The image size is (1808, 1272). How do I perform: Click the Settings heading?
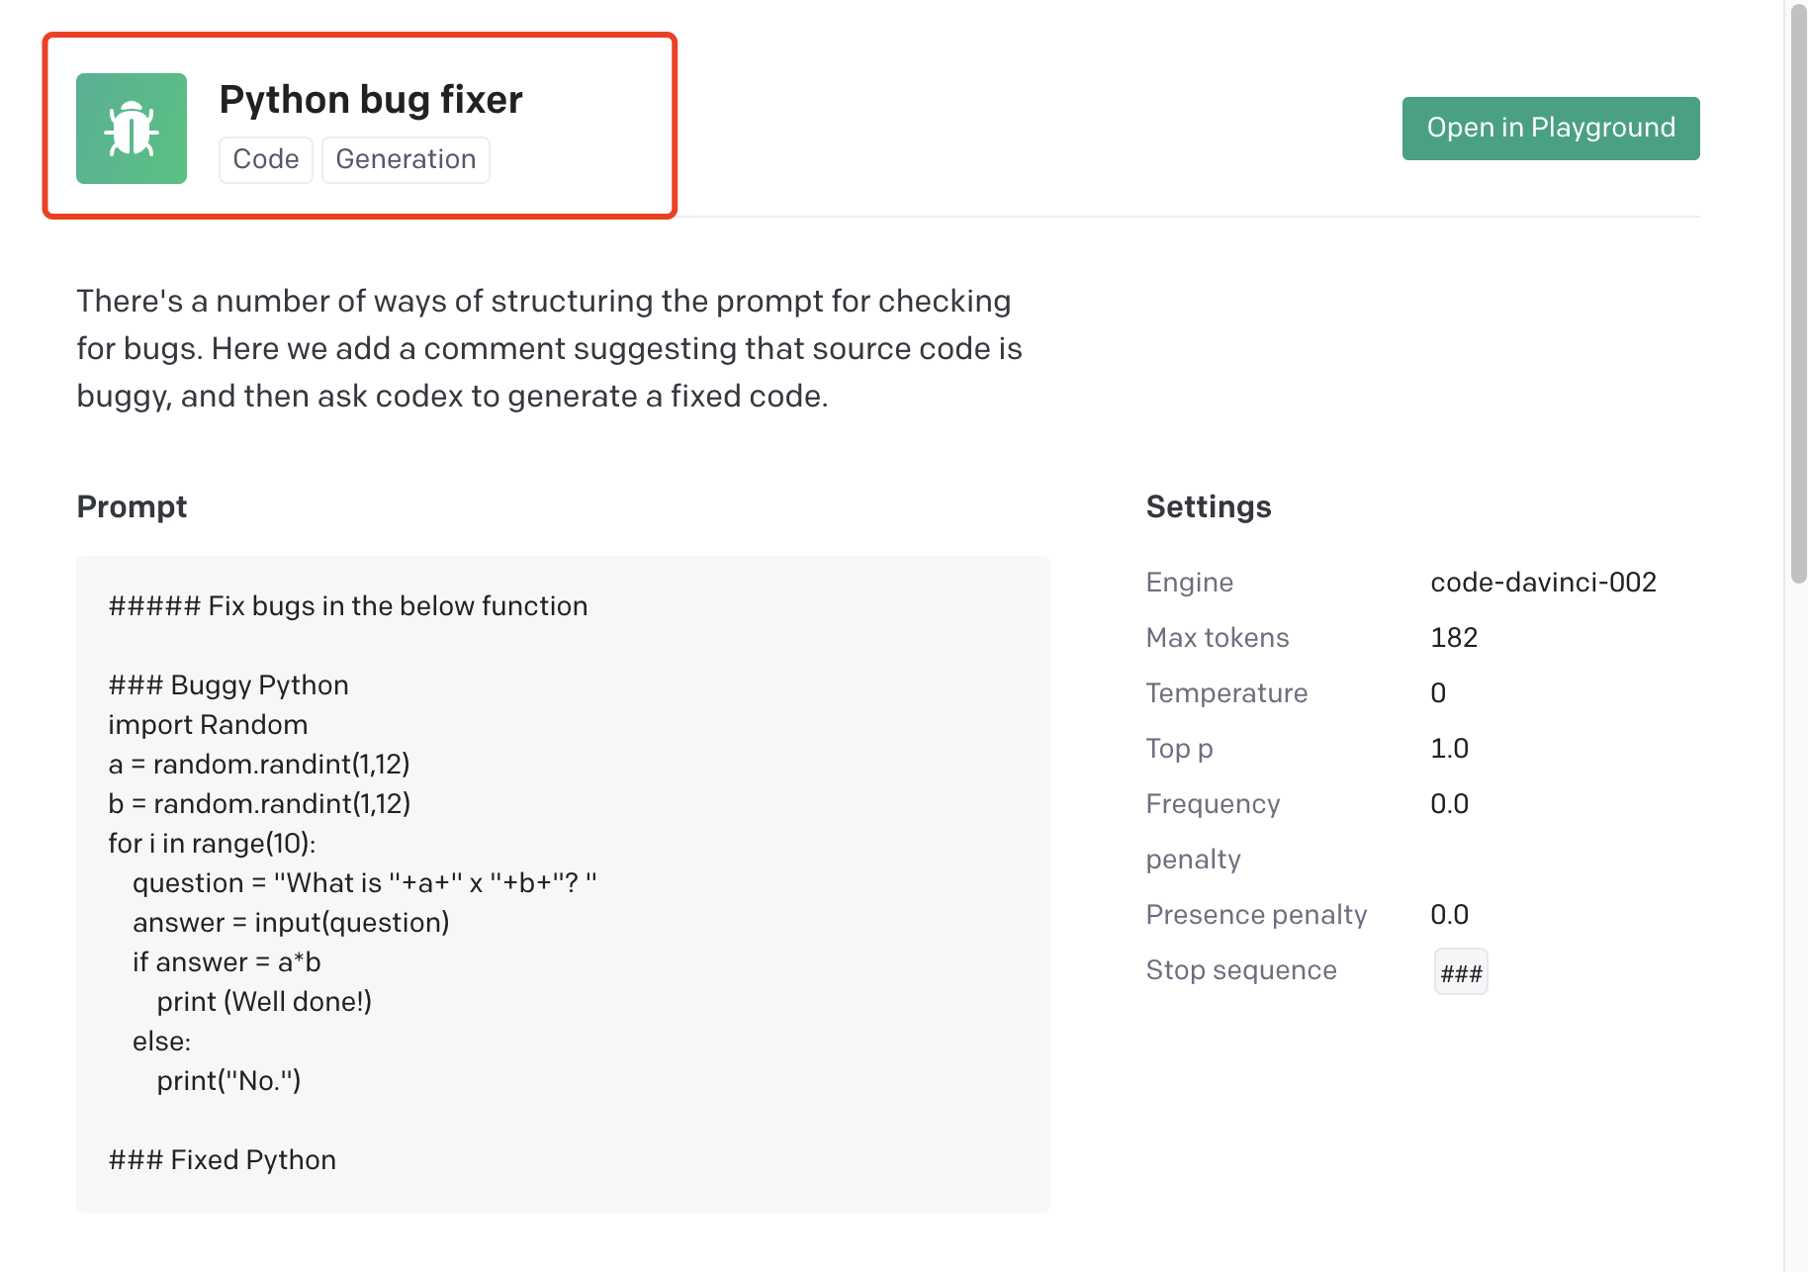point(1209,506)
